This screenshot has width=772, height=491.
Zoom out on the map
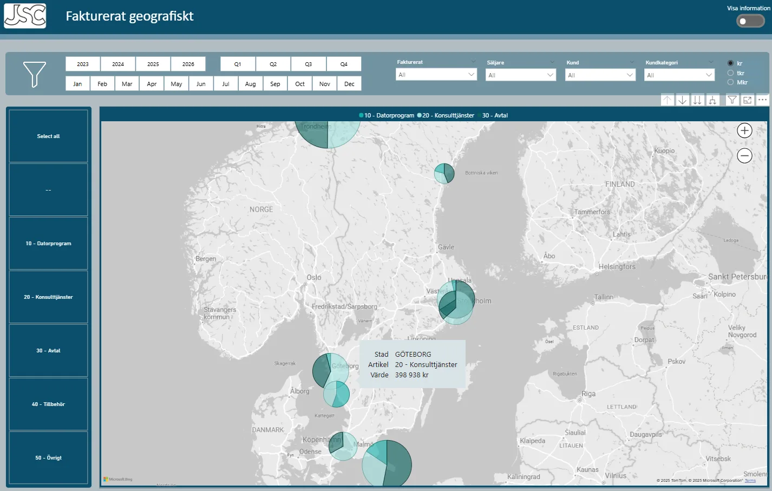click(744, 156)
